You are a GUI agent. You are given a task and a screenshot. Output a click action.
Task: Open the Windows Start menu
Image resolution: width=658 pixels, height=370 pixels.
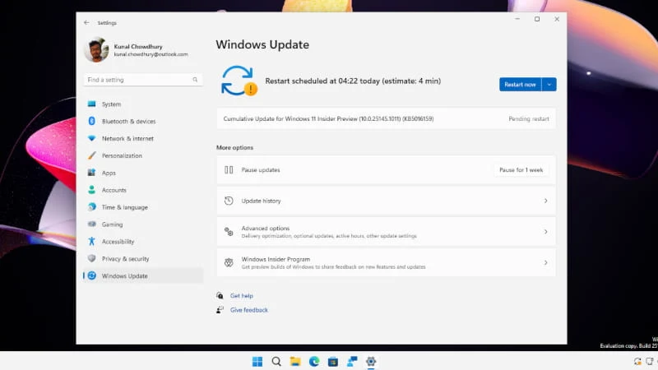[257, 361]
